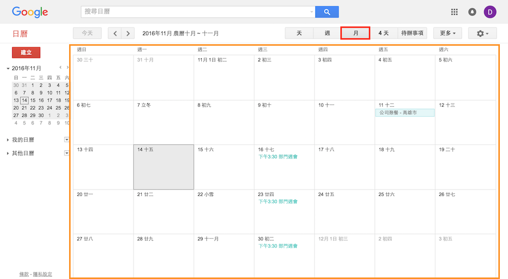The height and width of the screenshot is (279, 508).
Task: Open the Google apps grid
Action: coord(454,12)
